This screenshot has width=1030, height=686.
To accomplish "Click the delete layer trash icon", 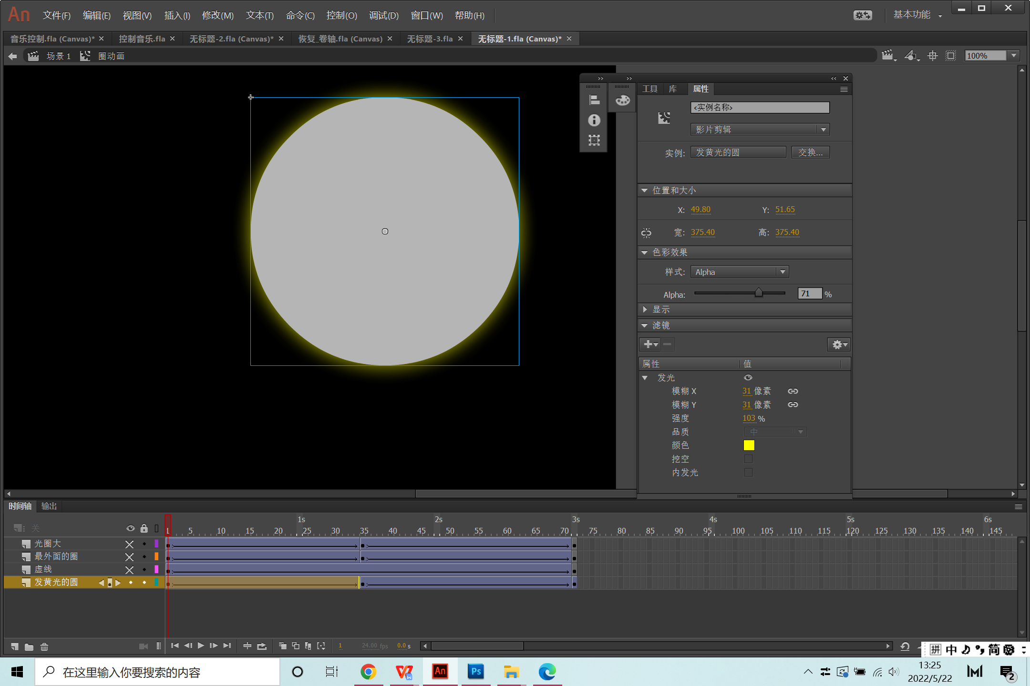I will point(44,646).
